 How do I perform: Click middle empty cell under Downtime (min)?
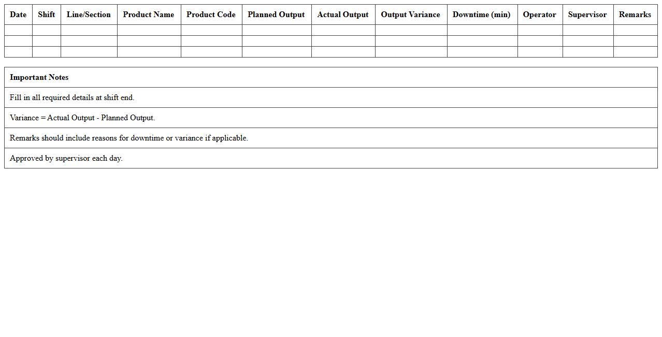coord(482,41)
